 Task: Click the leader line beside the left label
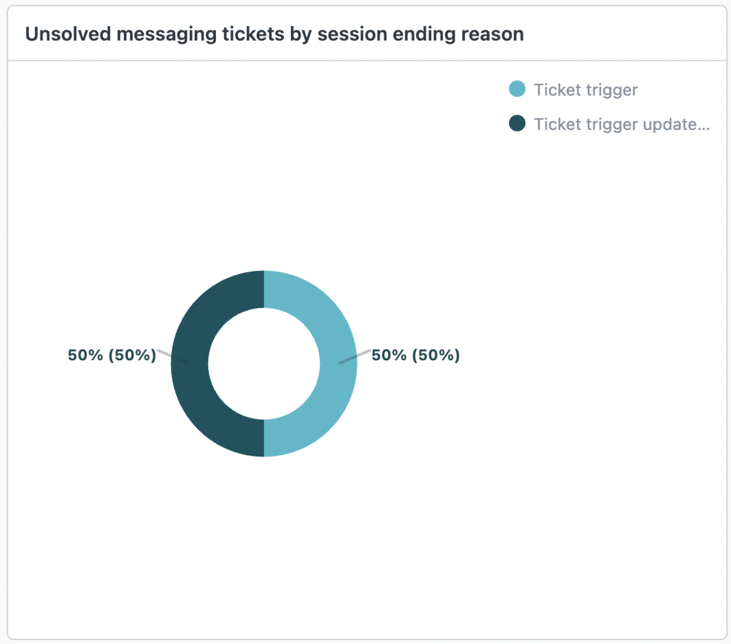(164, 353)
